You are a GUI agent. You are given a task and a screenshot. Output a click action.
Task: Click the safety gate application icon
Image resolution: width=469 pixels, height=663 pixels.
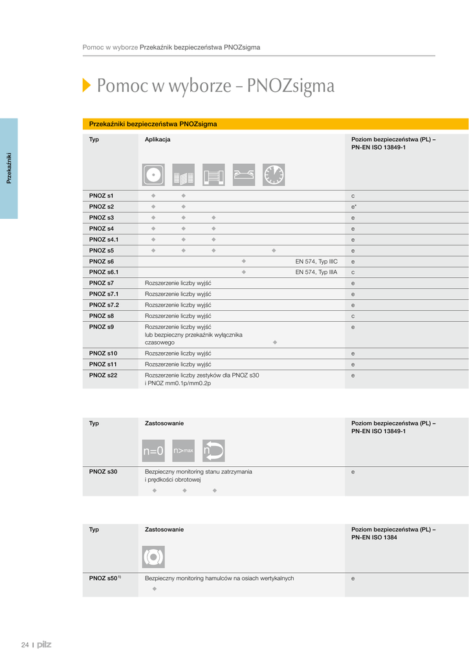point(213,175)
